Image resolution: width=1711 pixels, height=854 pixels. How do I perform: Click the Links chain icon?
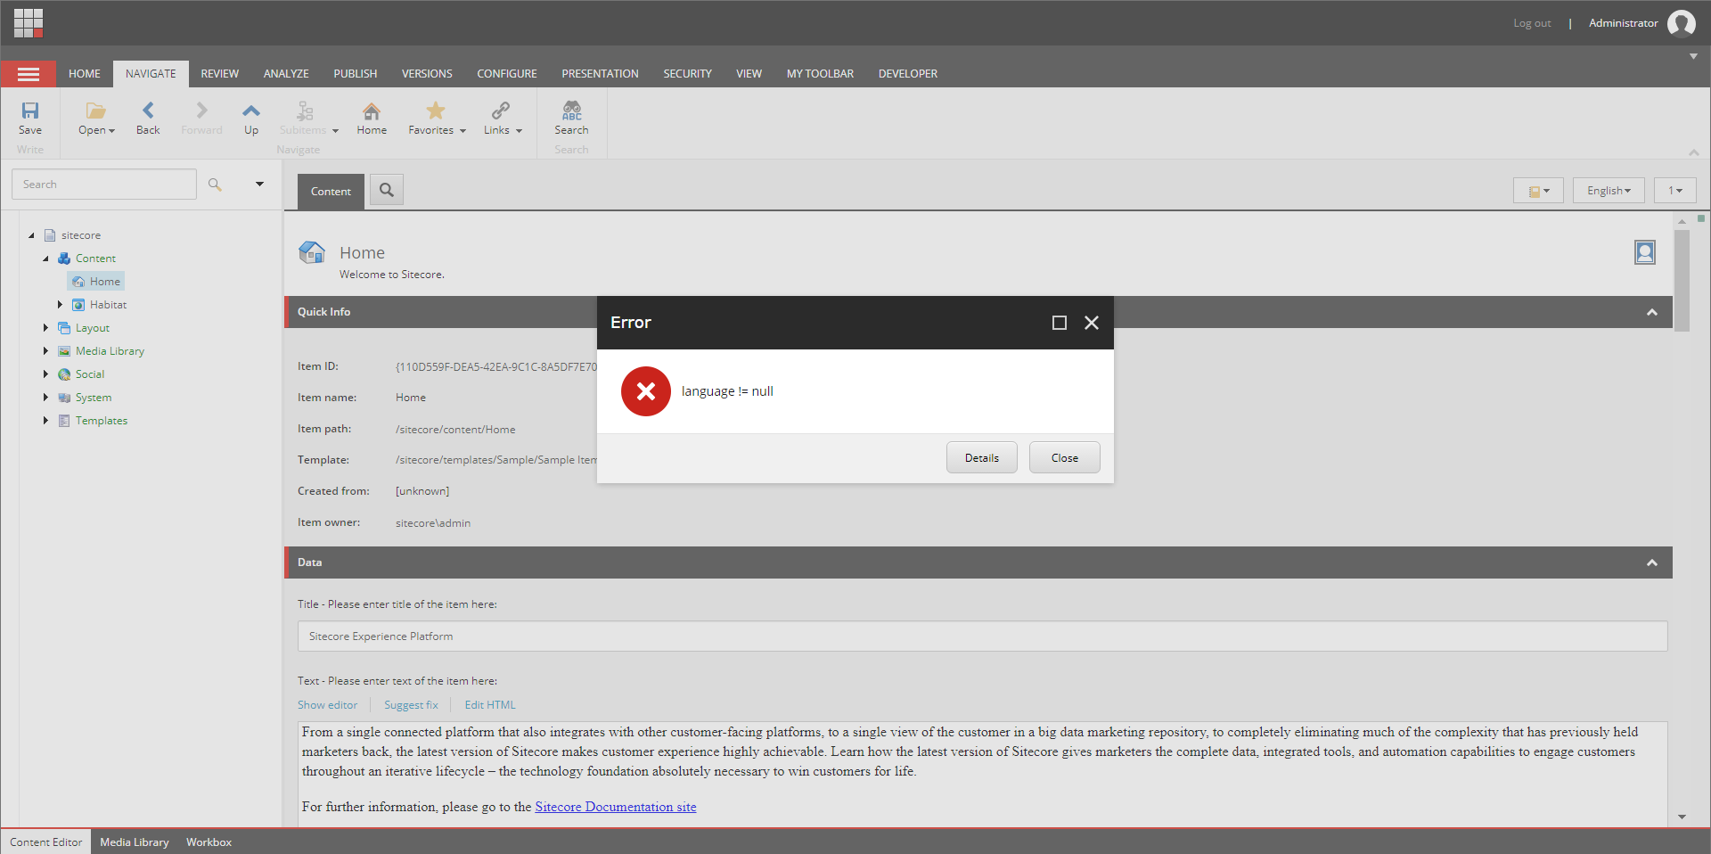tap(501, 111)
